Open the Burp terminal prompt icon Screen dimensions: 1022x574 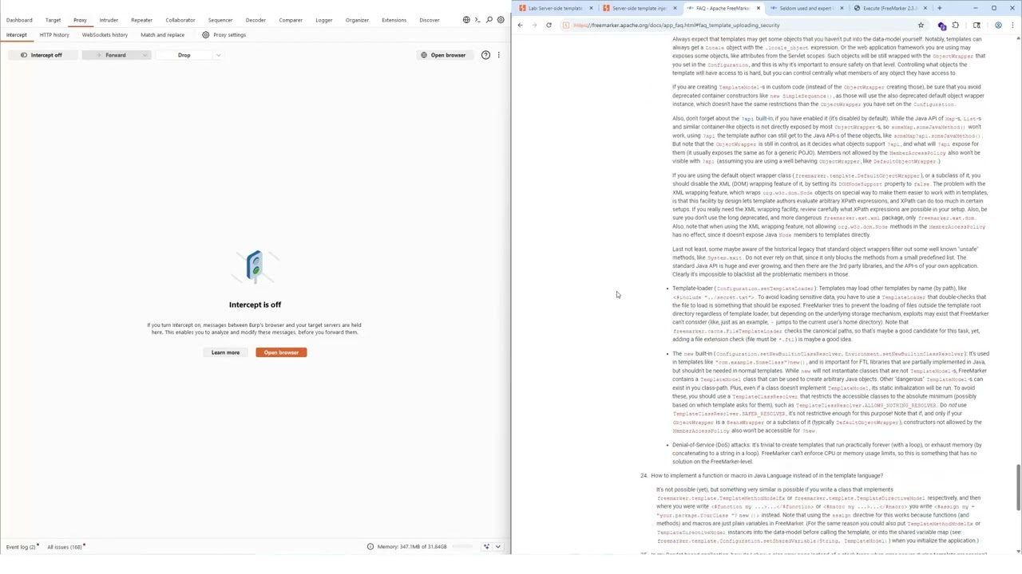click(477, 20)
